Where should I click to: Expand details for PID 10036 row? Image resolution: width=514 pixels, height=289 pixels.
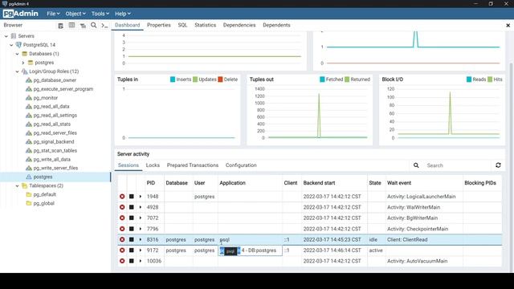point(141,261)
